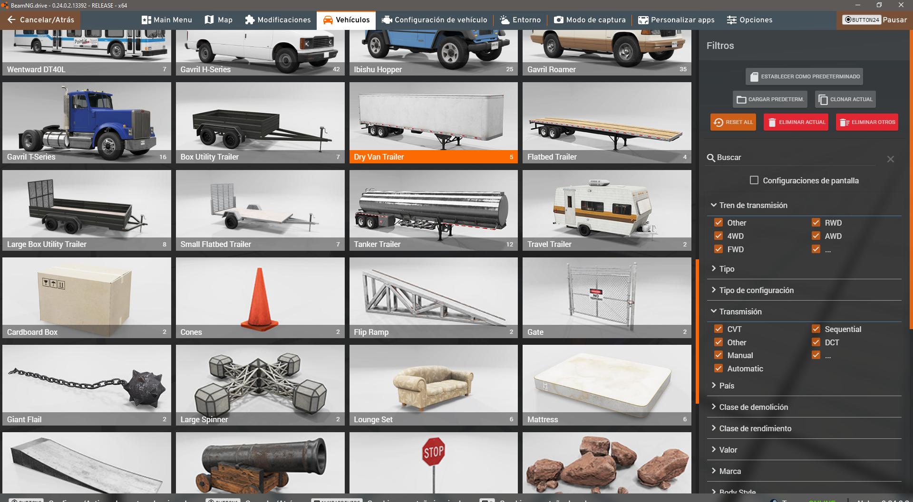The height and width of the screenshot is (502, 913).
Task: Open the Main Menu tab
Action: coord(167,20)
